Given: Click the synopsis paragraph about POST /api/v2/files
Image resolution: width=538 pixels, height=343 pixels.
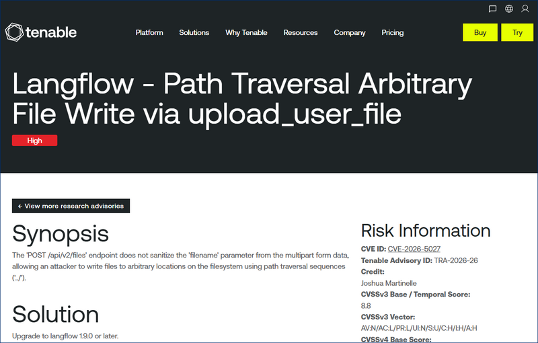Looking at the screenshot, I should (181, 266).
